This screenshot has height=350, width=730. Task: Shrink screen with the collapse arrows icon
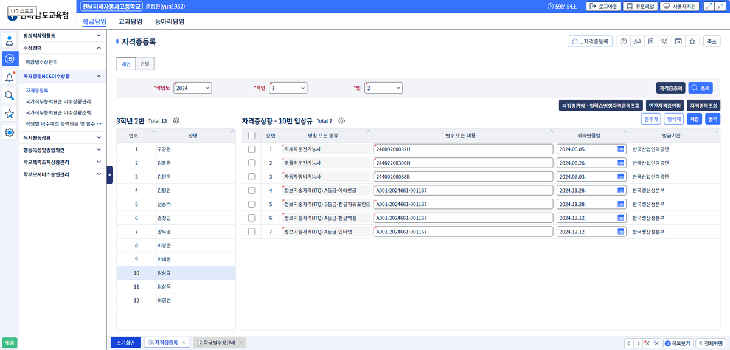click(720, 6)
